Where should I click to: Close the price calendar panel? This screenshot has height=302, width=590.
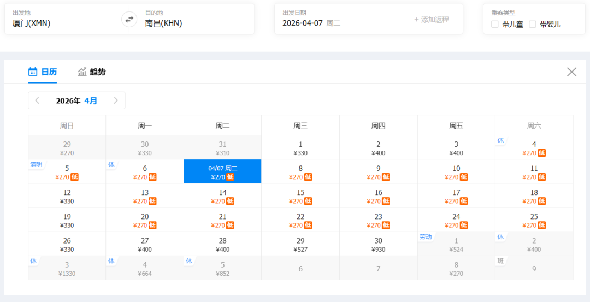click(x=571, y=72)
